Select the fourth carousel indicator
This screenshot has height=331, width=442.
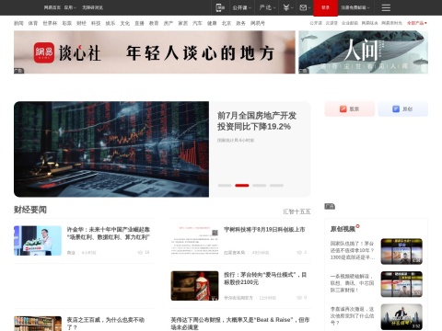pos(276,186)
